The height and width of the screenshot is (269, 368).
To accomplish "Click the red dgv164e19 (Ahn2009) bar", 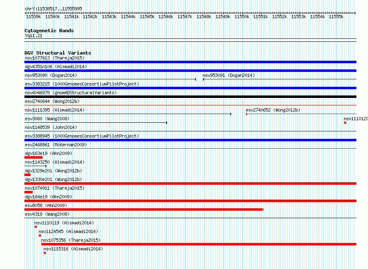I will tap(190, 201).
